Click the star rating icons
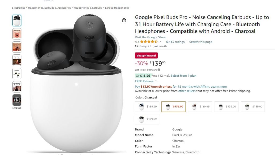This screenshot has height=155, width=275. (149, 42)
